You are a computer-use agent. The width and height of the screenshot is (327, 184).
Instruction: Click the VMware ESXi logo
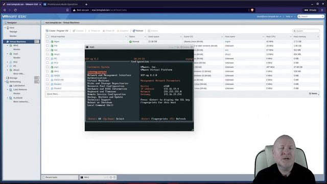[14, 16]
